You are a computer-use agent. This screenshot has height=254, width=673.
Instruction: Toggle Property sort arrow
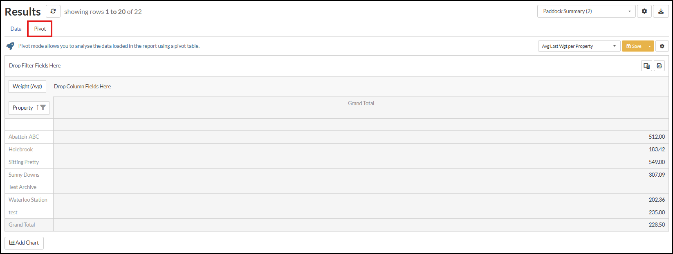(38, 108)
